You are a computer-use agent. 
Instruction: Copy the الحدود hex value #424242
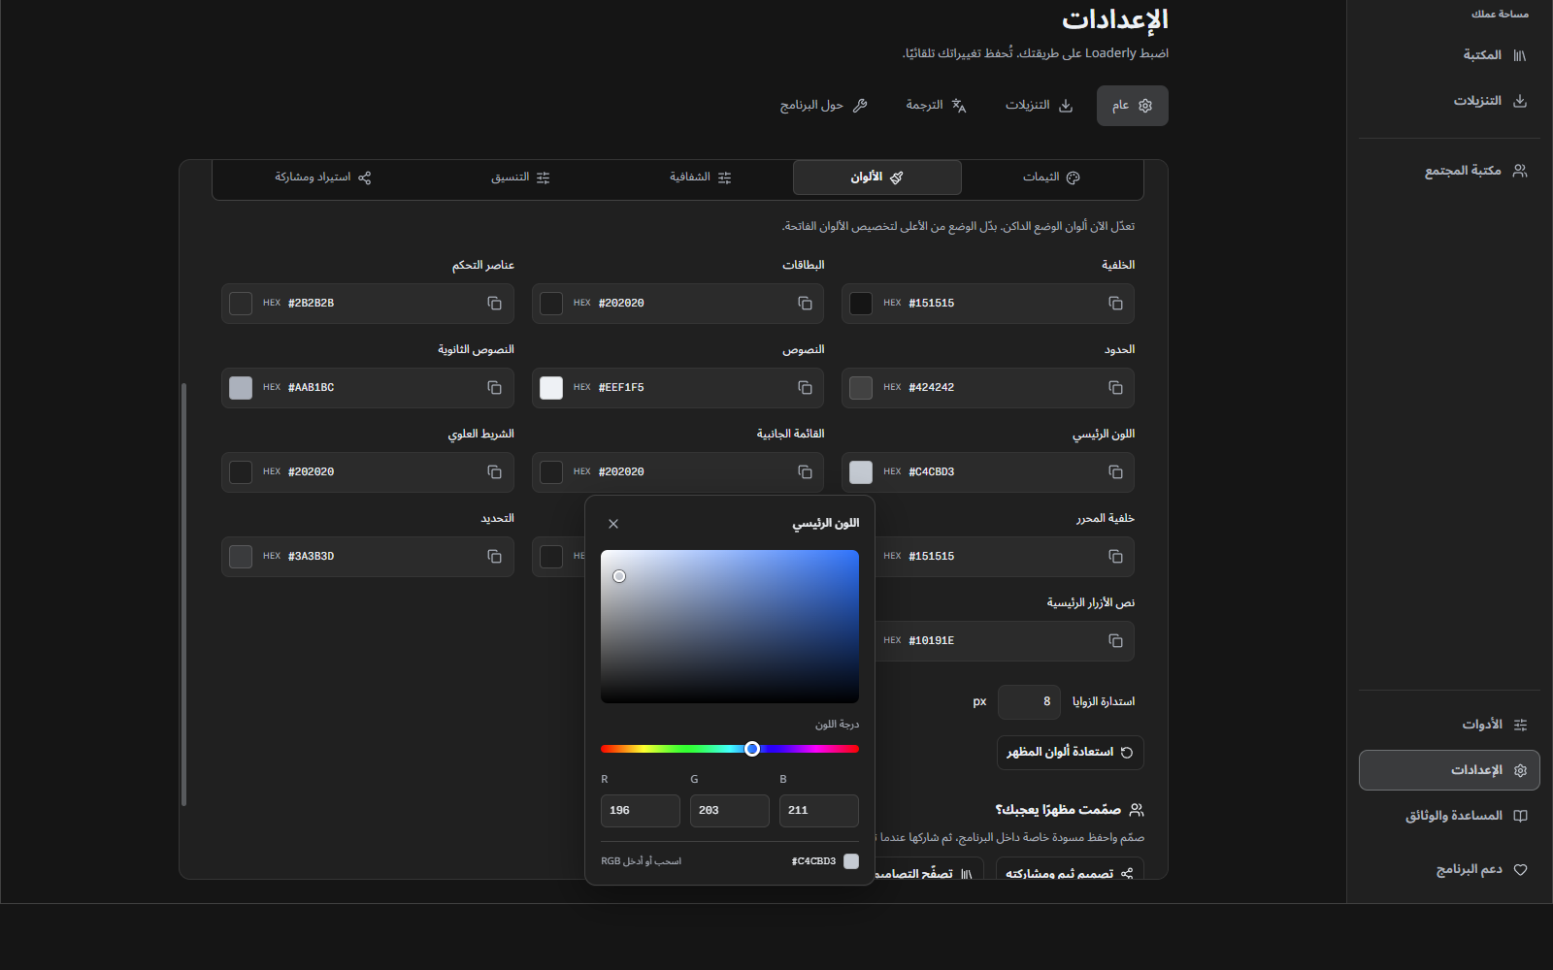(1115, 388)
